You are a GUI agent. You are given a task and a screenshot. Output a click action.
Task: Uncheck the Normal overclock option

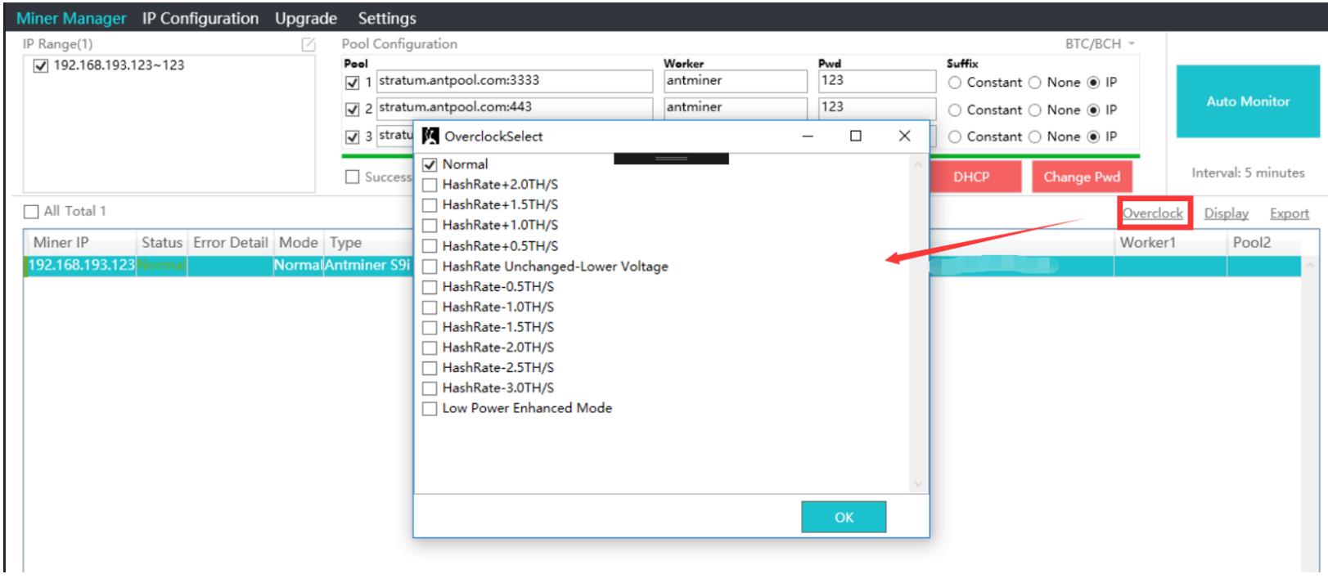pyautogui.click(x=430, y=165)
